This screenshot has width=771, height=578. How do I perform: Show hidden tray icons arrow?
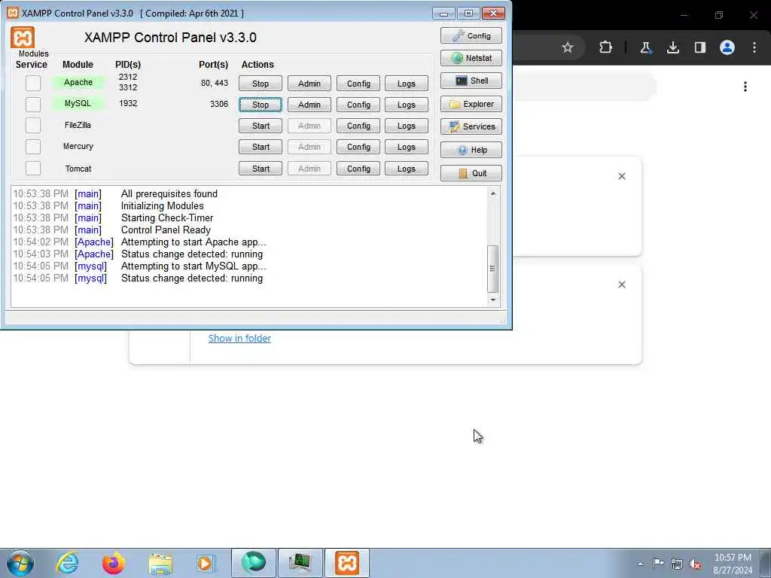(x=640, y=564)
